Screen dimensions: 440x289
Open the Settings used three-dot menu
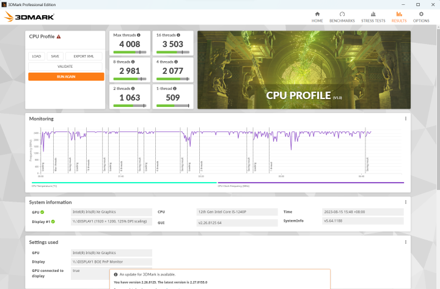pyautogui.click(x=406, y=242)
